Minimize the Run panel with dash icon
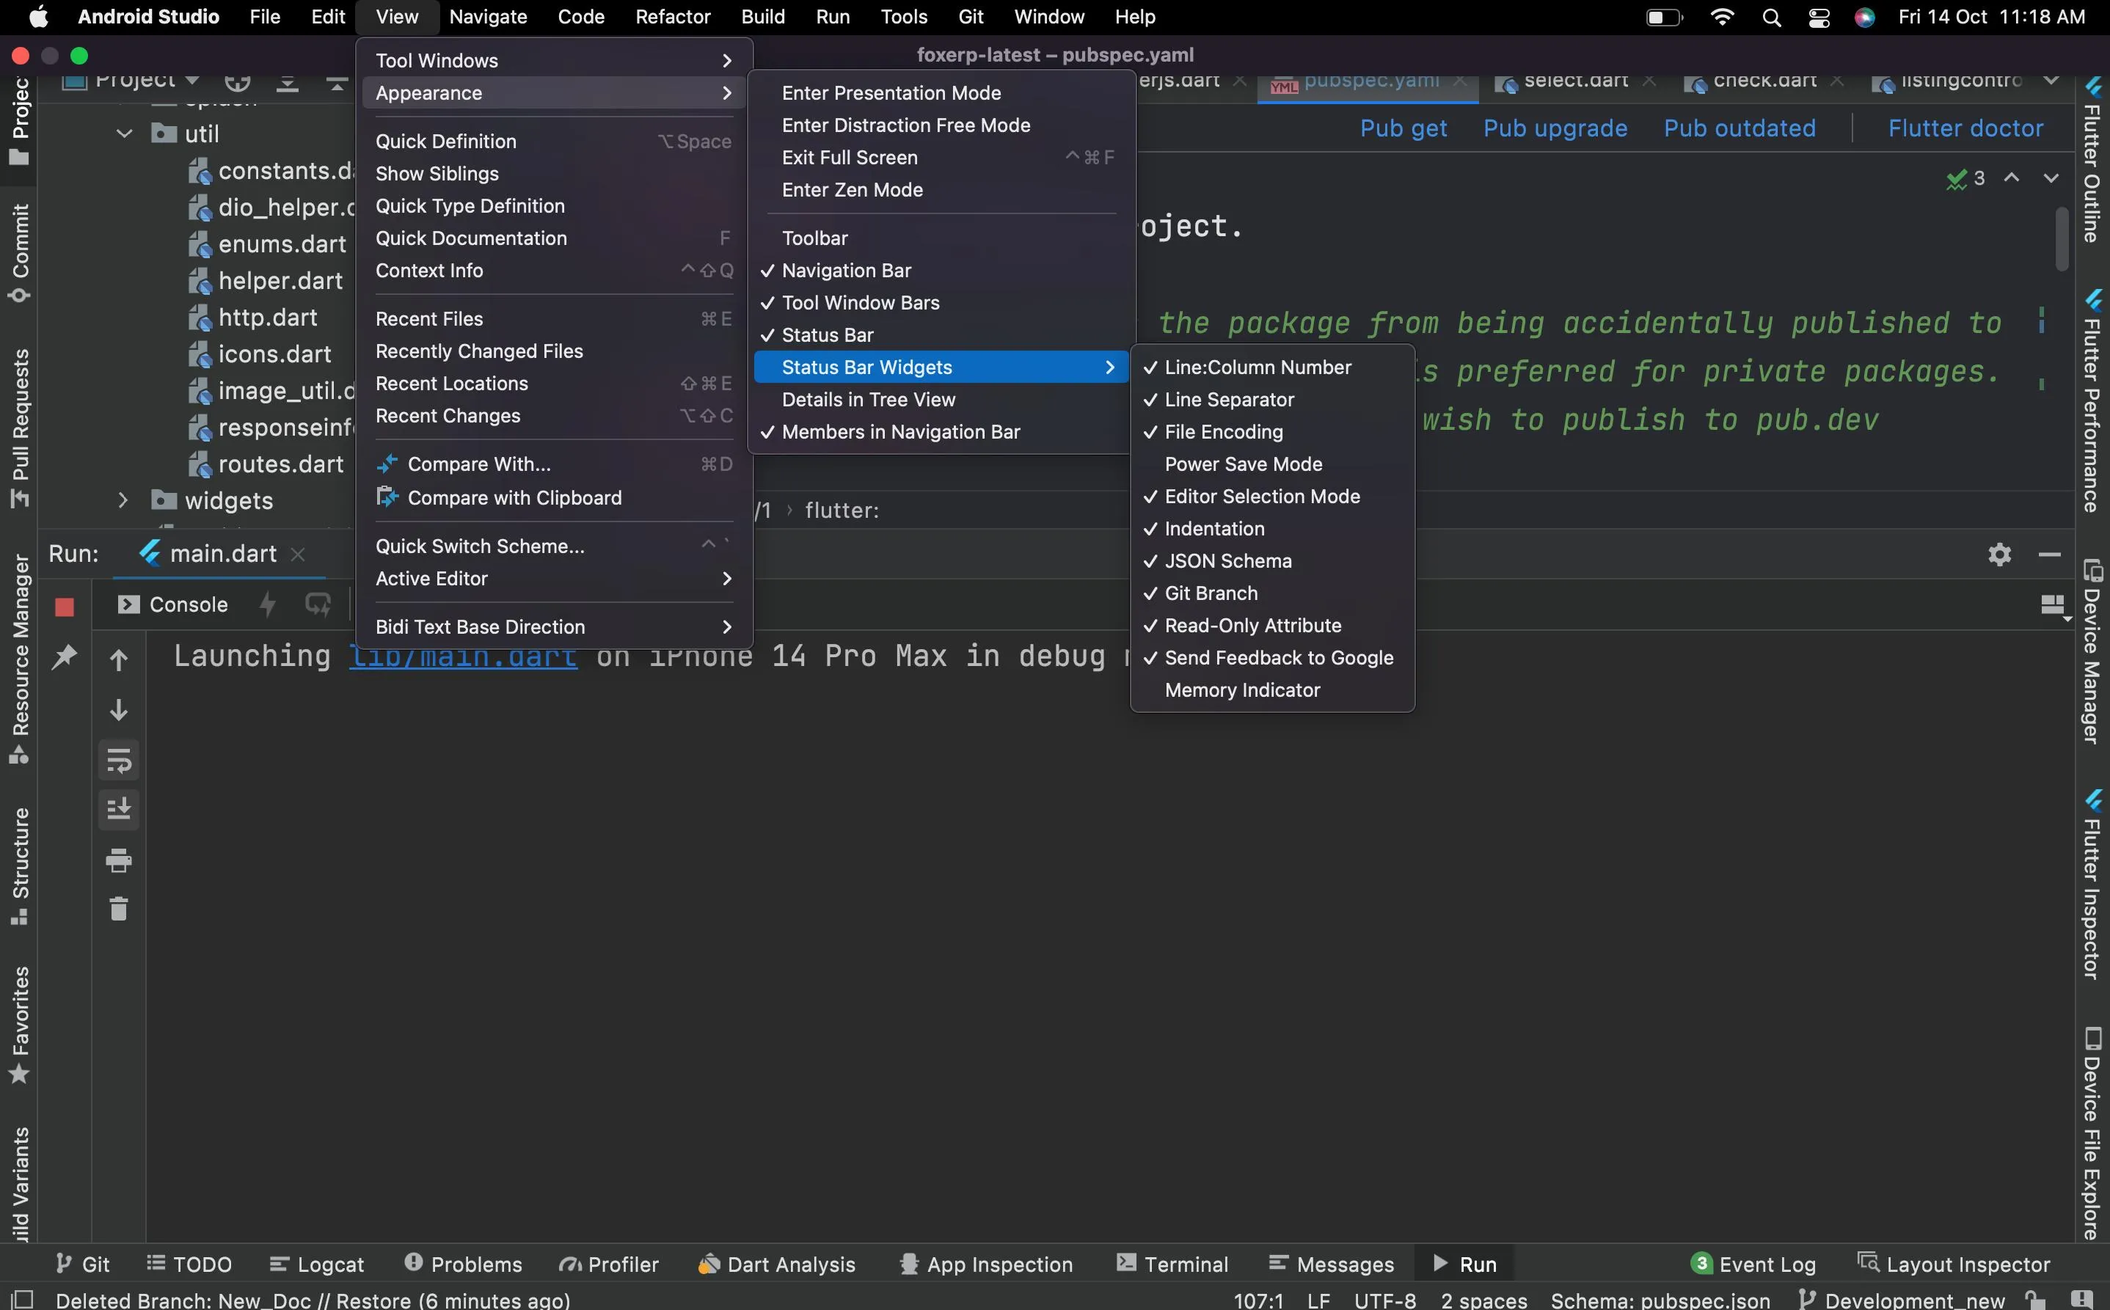Screen dimensions: 2110x1310 tap(2049, 554)
